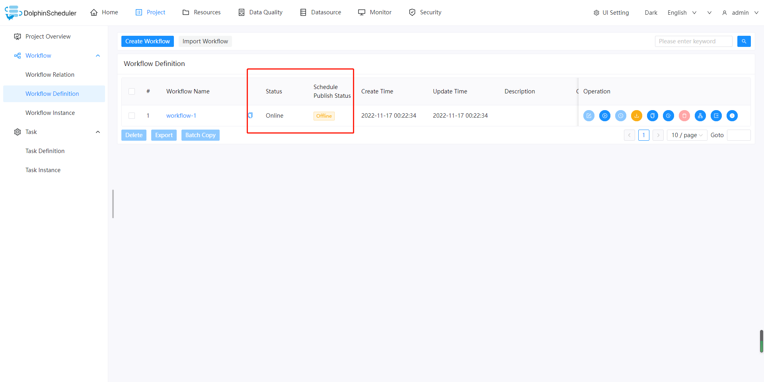This screenshot has height=382, width=764.
Task: Click the Resources folder icon
Action: click(x=186, y=12)
